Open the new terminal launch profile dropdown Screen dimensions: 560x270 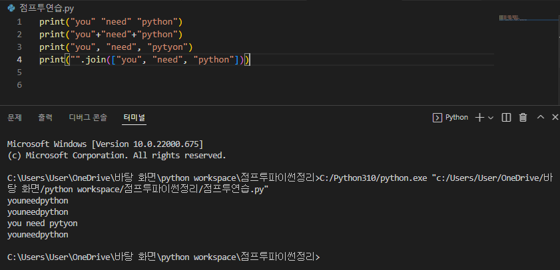(x=490, y=118)
